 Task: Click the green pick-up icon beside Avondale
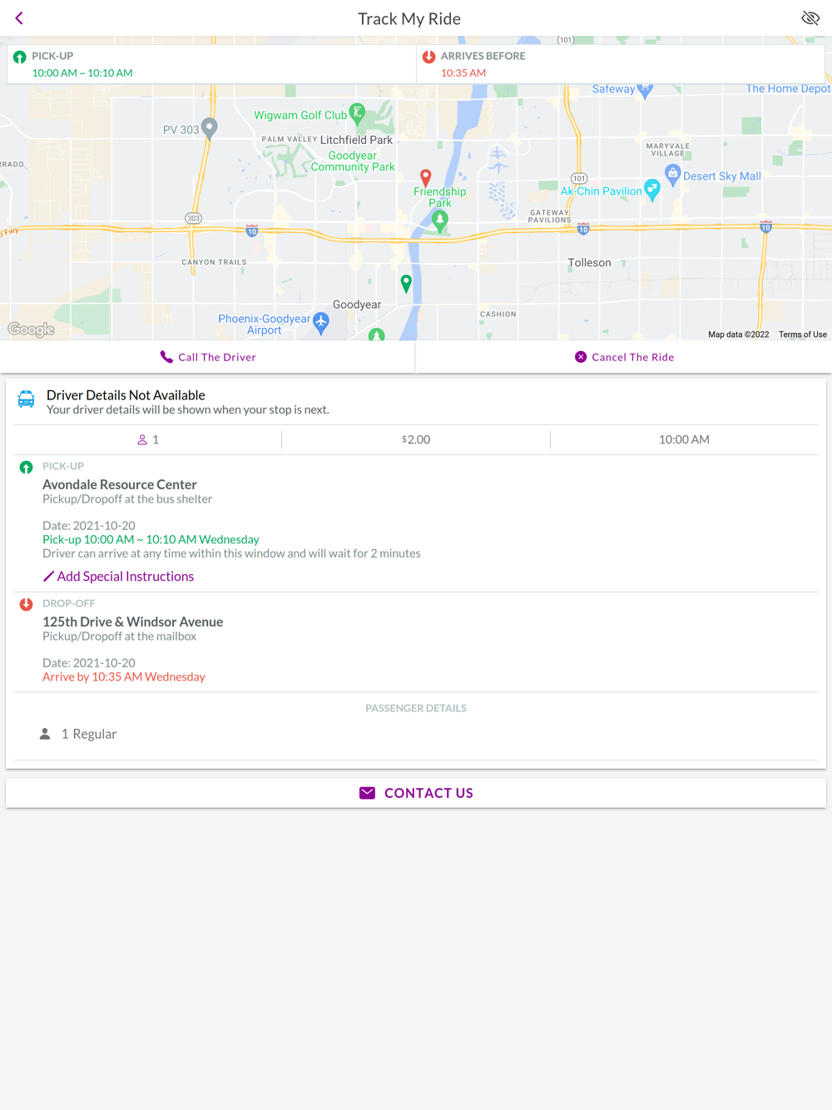(26, 468)
